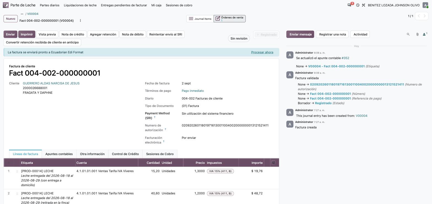Click Agregar retención button
The image size is (432, 204).
pos(103,34)
